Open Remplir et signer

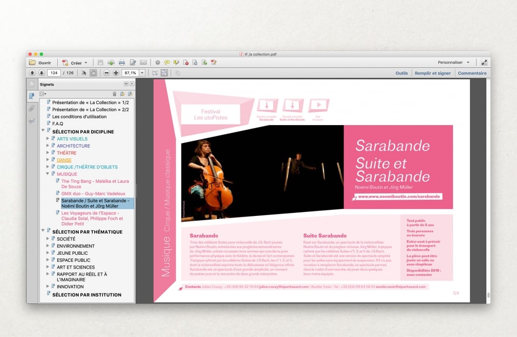434,73
